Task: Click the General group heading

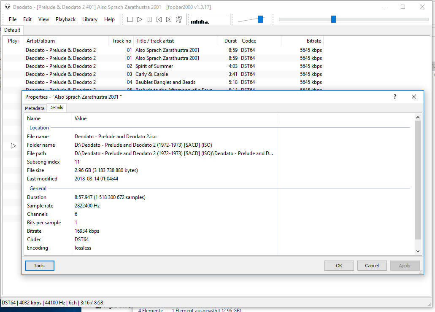Action: pyautogui.click(x=38, y=188)
